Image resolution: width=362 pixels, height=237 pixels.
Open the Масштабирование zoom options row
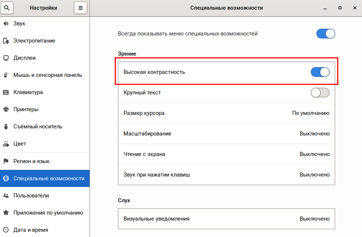point(226,134)
